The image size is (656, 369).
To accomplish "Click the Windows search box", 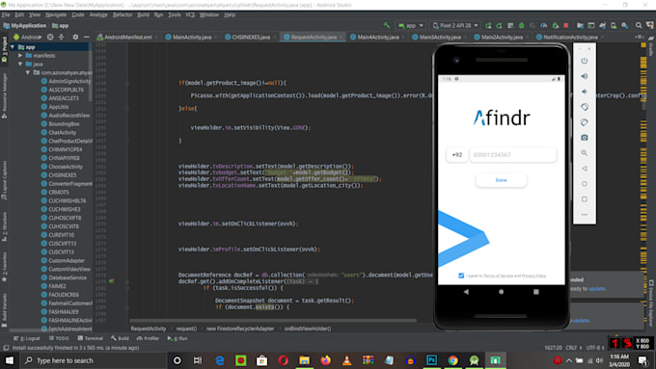I will [x=93, y=360].
